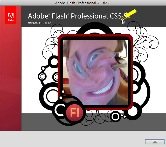
Task: Click the dialog title 'Adobe Flash Professional について'
Action: (x=83, y=3)
